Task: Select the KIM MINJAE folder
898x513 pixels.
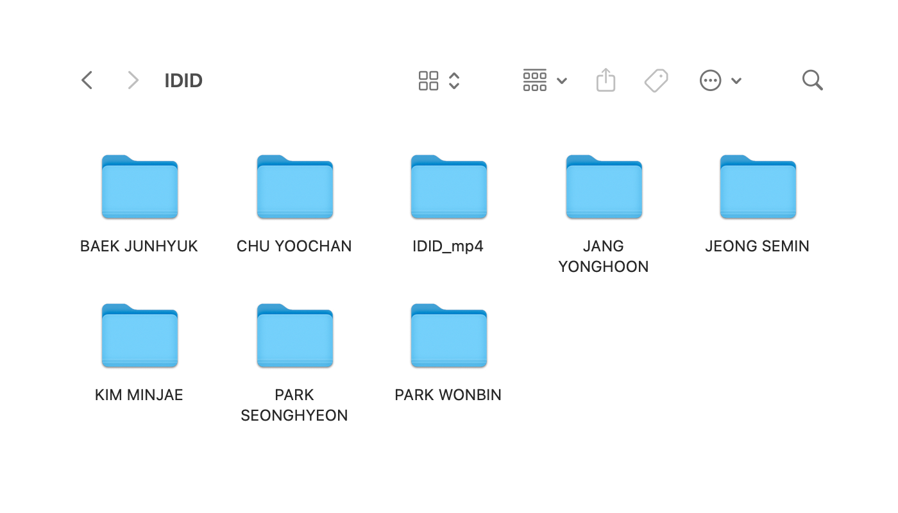Action: 140,336
